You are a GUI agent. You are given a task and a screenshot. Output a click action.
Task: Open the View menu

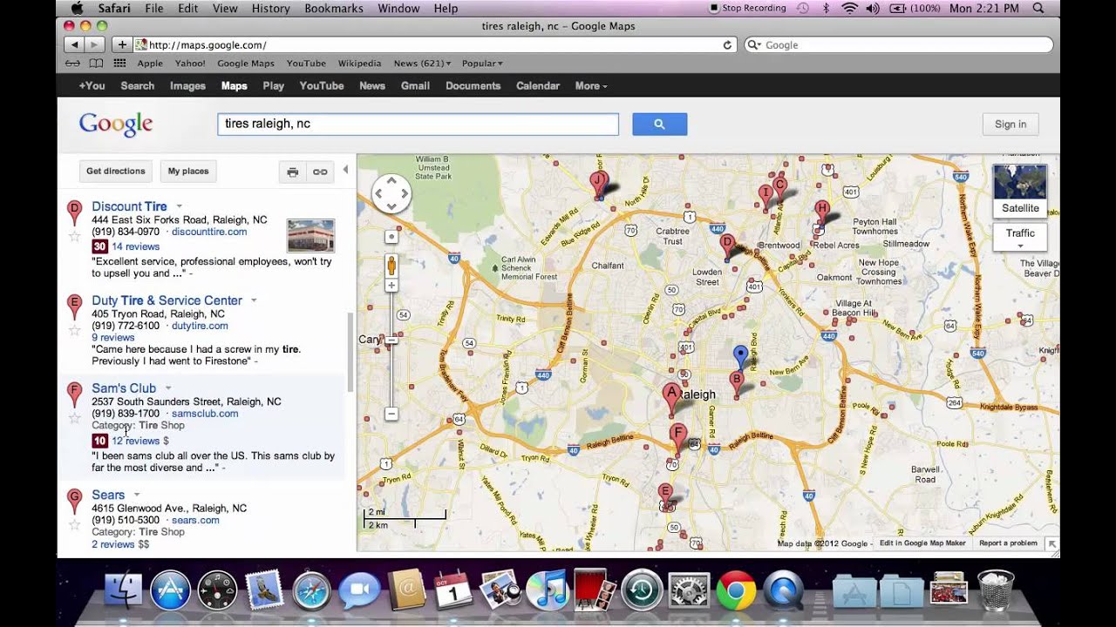[x=225, y=8]
